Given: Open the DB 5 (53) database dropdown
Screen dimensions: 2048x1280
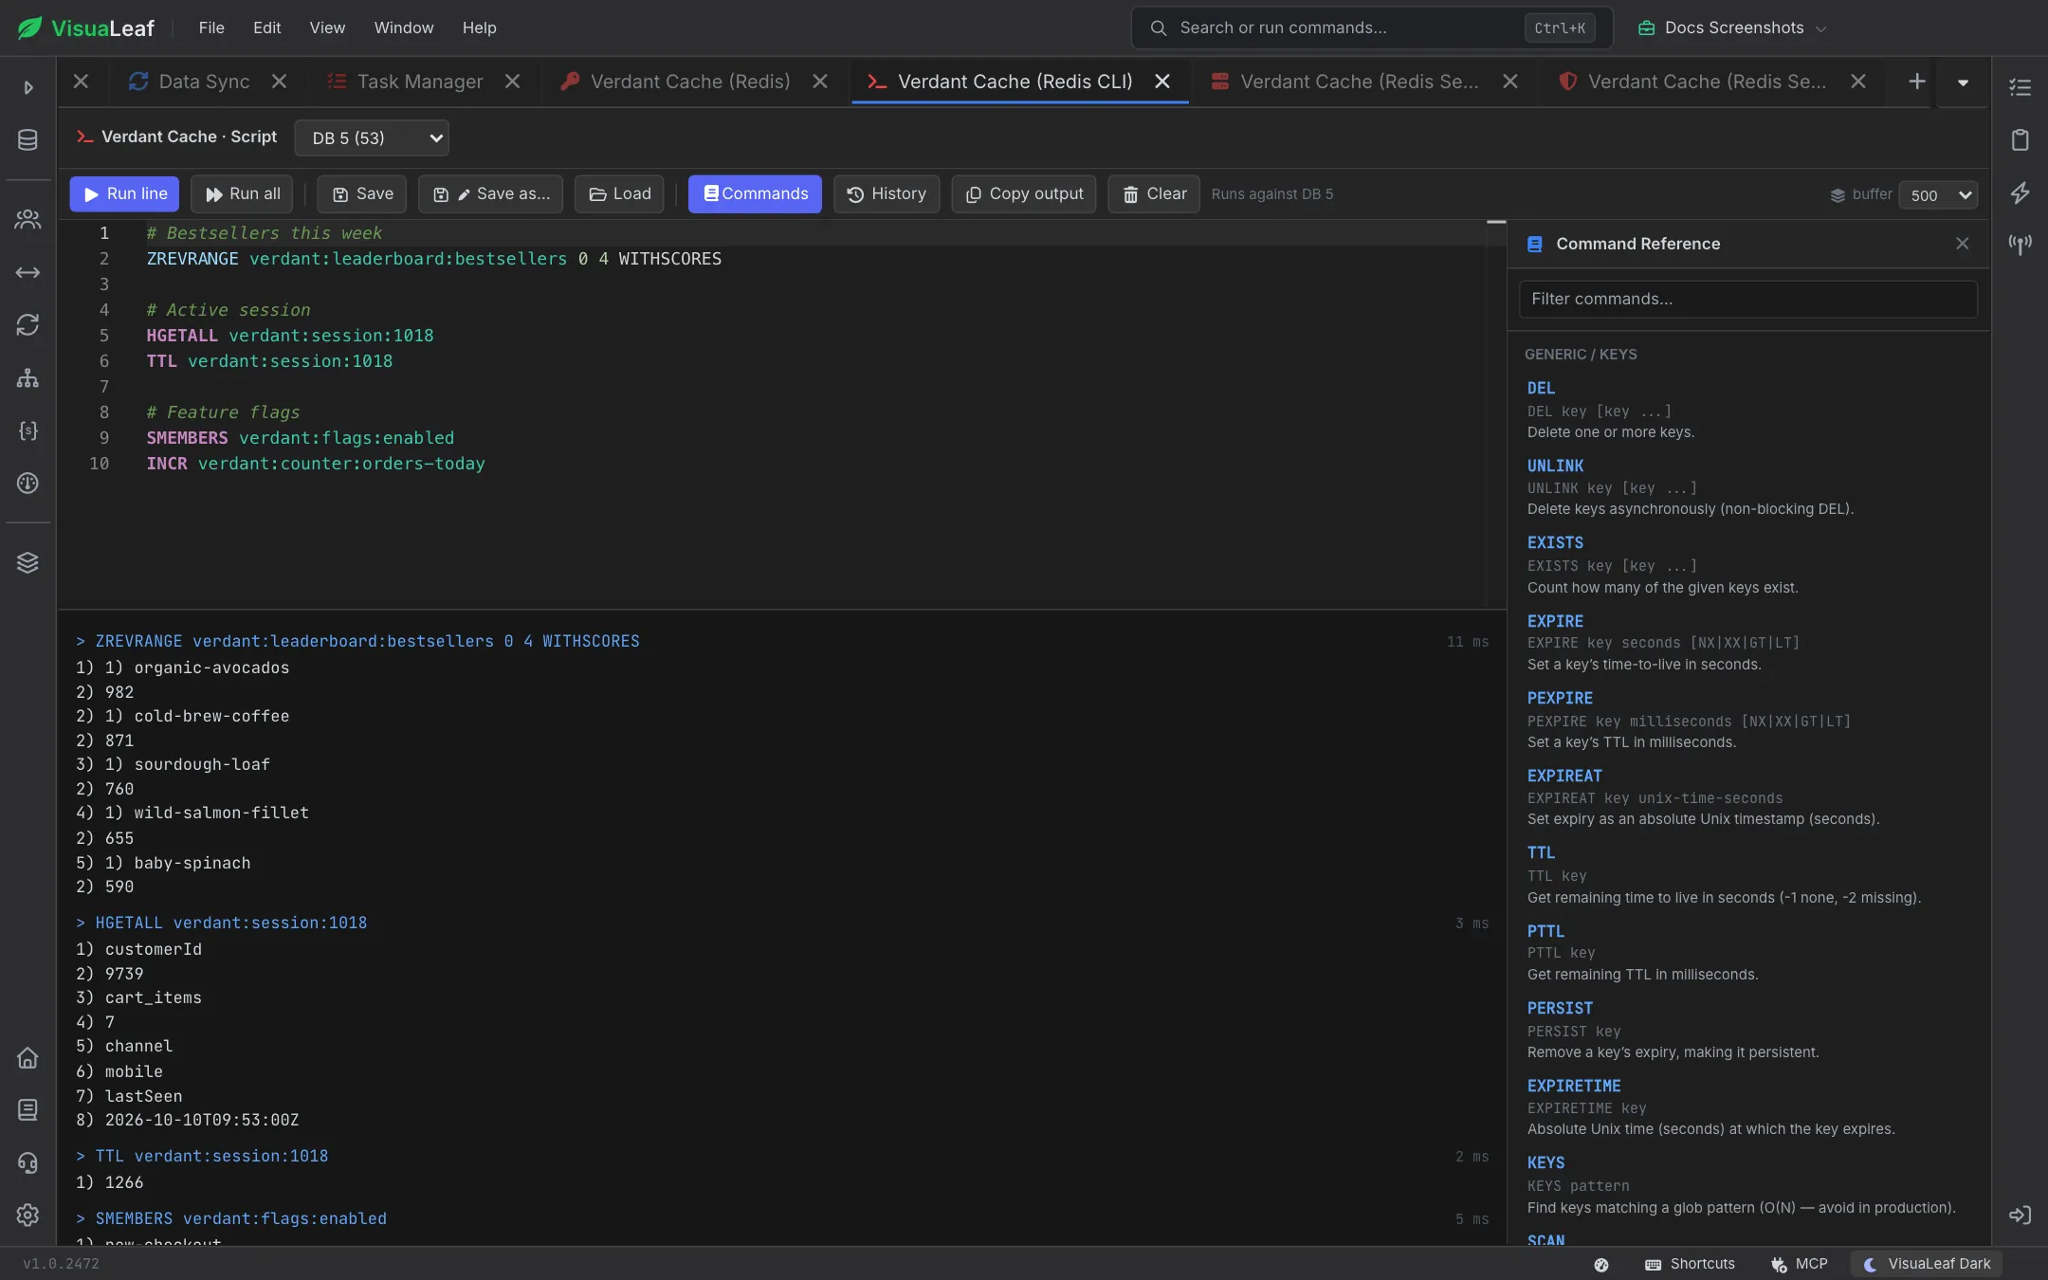Looking at the screenshot, I should pyautogui.click(x=372, y=138).
